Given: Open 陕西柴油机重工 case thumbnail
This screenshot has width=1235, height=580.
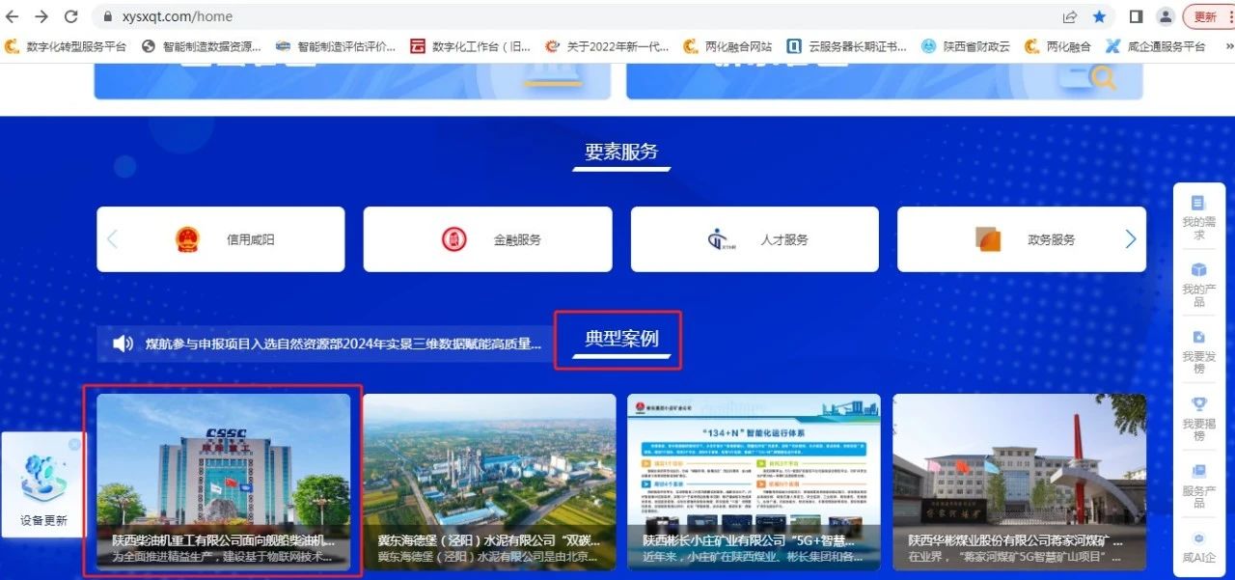Looking at the screenshot, I should [223, 481].
